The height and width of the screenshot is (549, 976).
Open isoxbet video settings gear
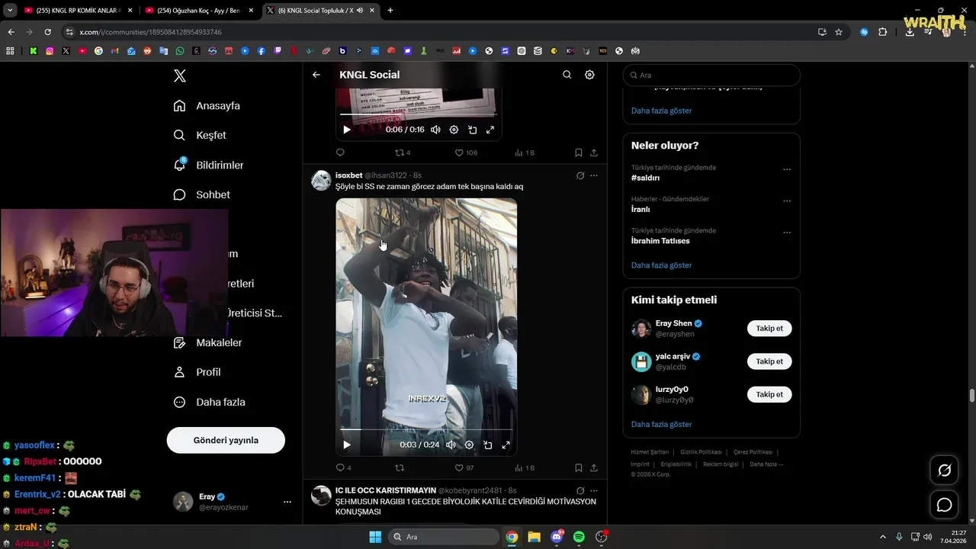point(469,445)
